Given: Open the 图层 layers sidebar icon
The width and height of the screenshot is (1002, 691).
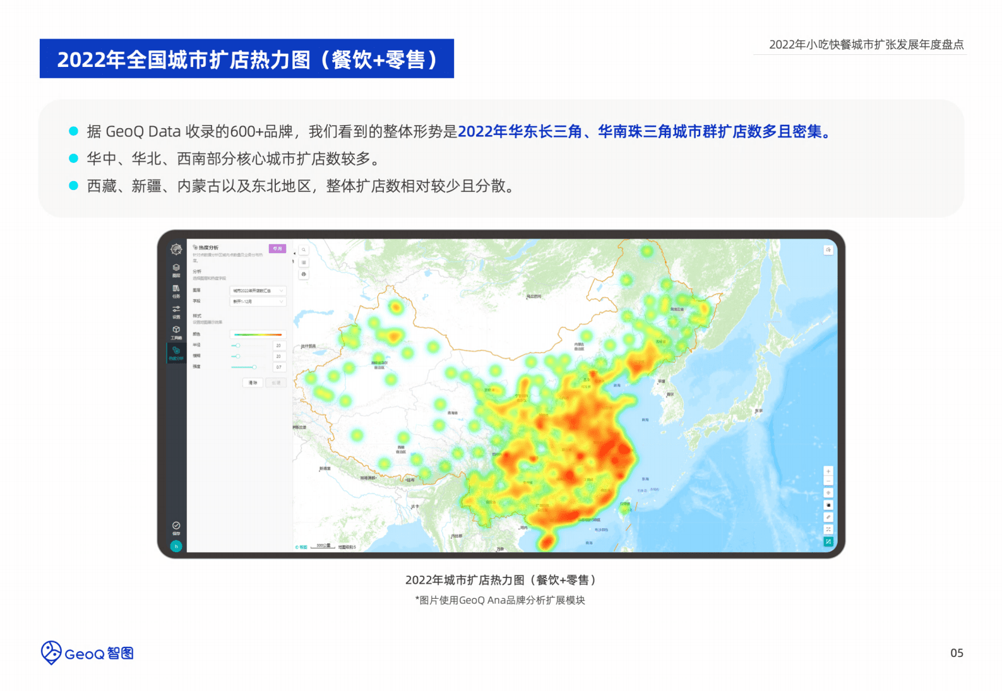Looking at the screenshot, I should pyautogui.click(x=176, y=270).
